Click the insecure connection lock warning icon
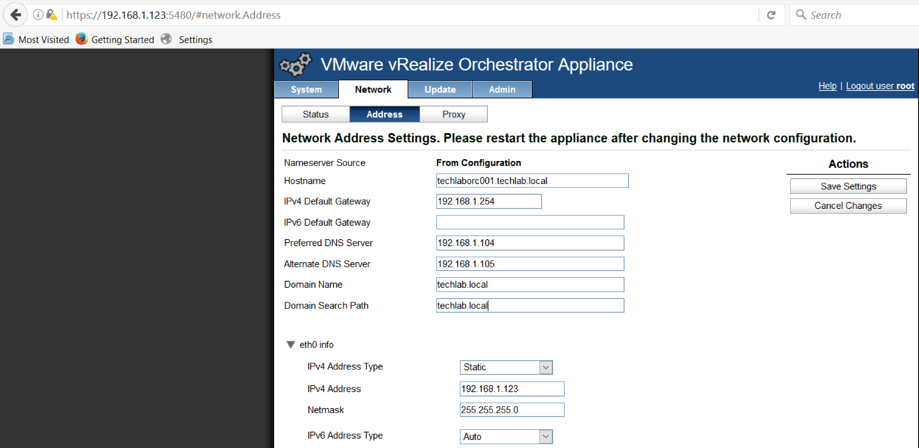 pos(51,15)
